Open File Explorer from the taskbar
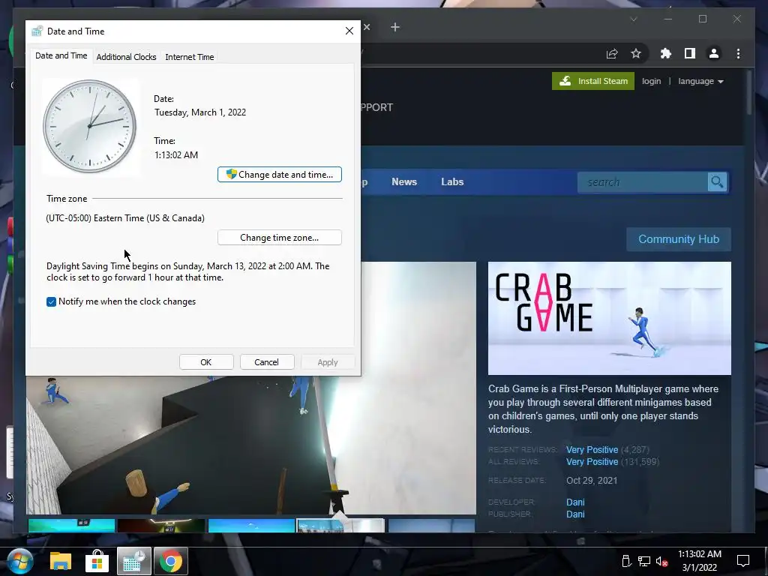The image size is (768, 576). click(61, 561)
